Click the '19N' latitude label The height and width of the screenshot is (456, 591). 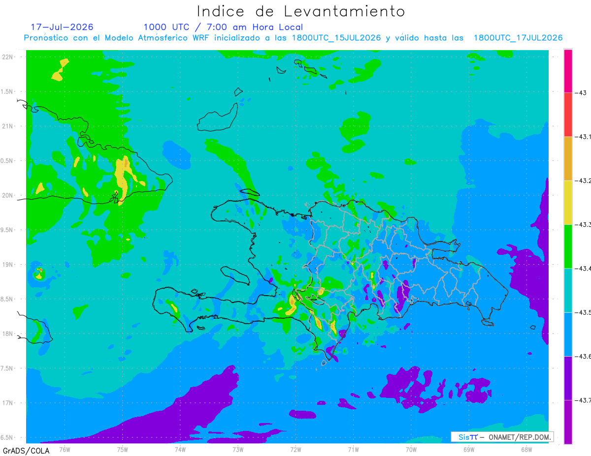[8, 265]
